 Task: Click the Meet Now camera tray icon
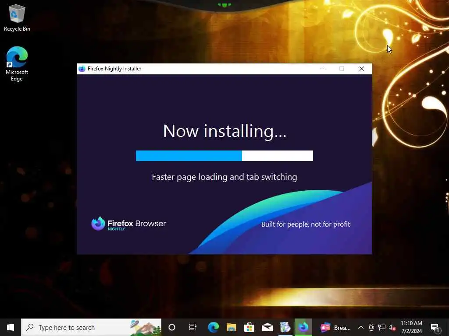coord(371,327)
